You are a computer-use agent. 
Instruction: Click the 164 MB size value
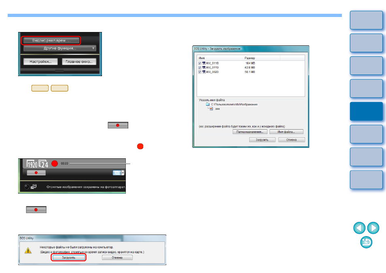pyautogui.click(x=250, y=63)
